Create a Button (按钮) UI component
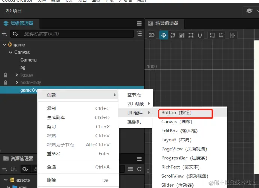Image resolution: width=259 pixels, height=188 pixels. [189, 113]
